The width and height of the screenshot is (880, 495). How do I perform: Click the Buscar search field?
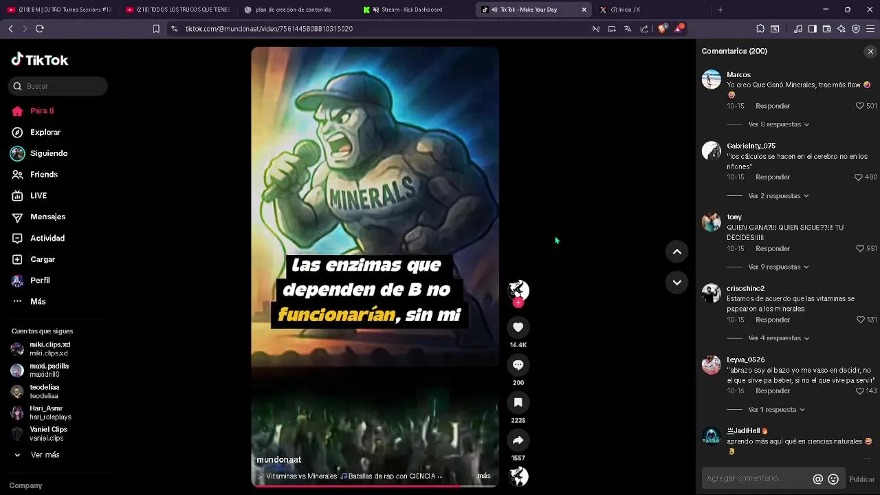point(58,86)
